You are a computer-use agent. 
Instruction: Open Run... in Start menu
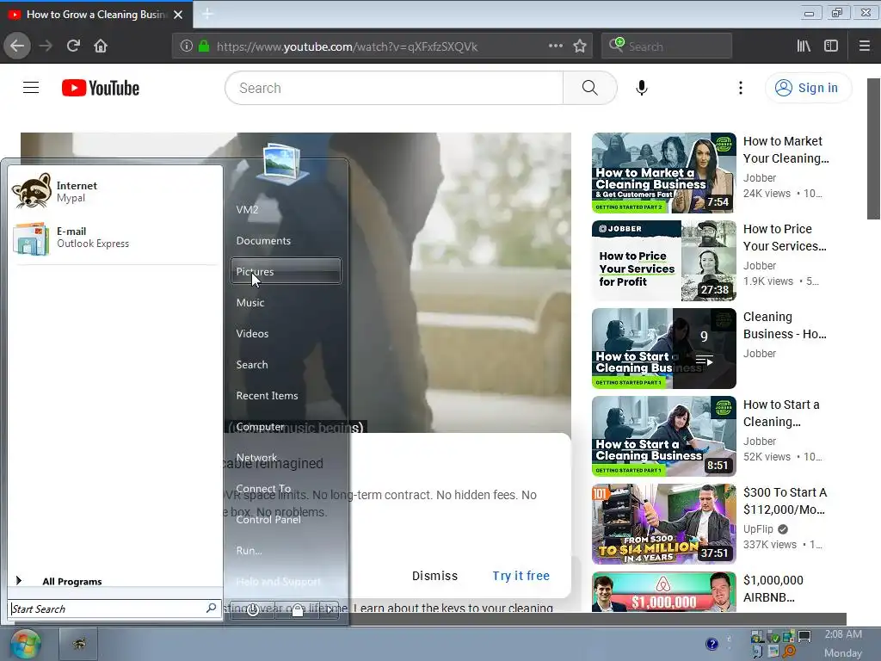click(x=285, y=550)
